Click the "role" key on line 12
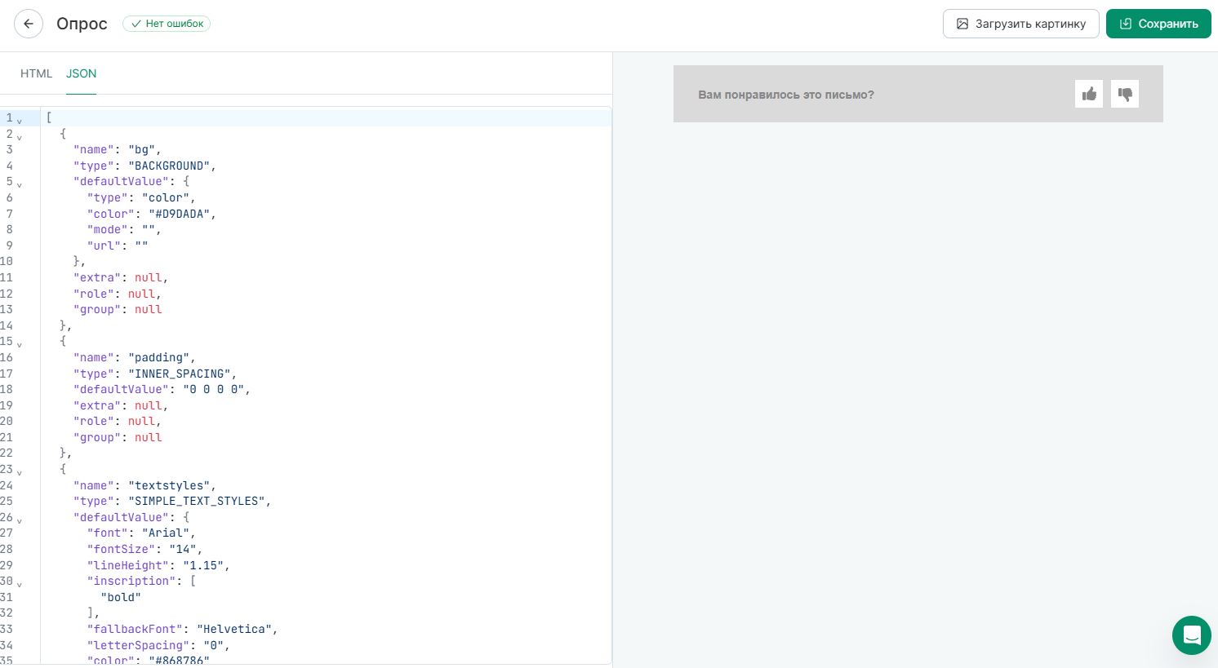Viewport: 1218px width, 668px height. 94,294
